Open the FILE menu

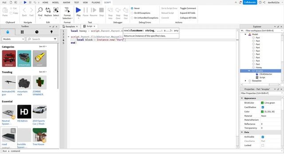4,3
